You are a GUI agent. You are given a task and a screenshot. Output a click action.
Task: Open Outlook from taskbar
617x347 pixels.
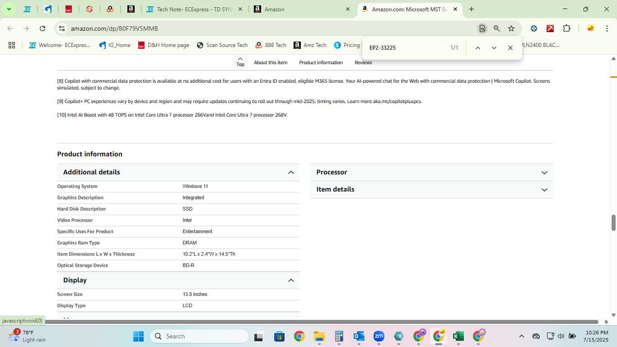359,336
